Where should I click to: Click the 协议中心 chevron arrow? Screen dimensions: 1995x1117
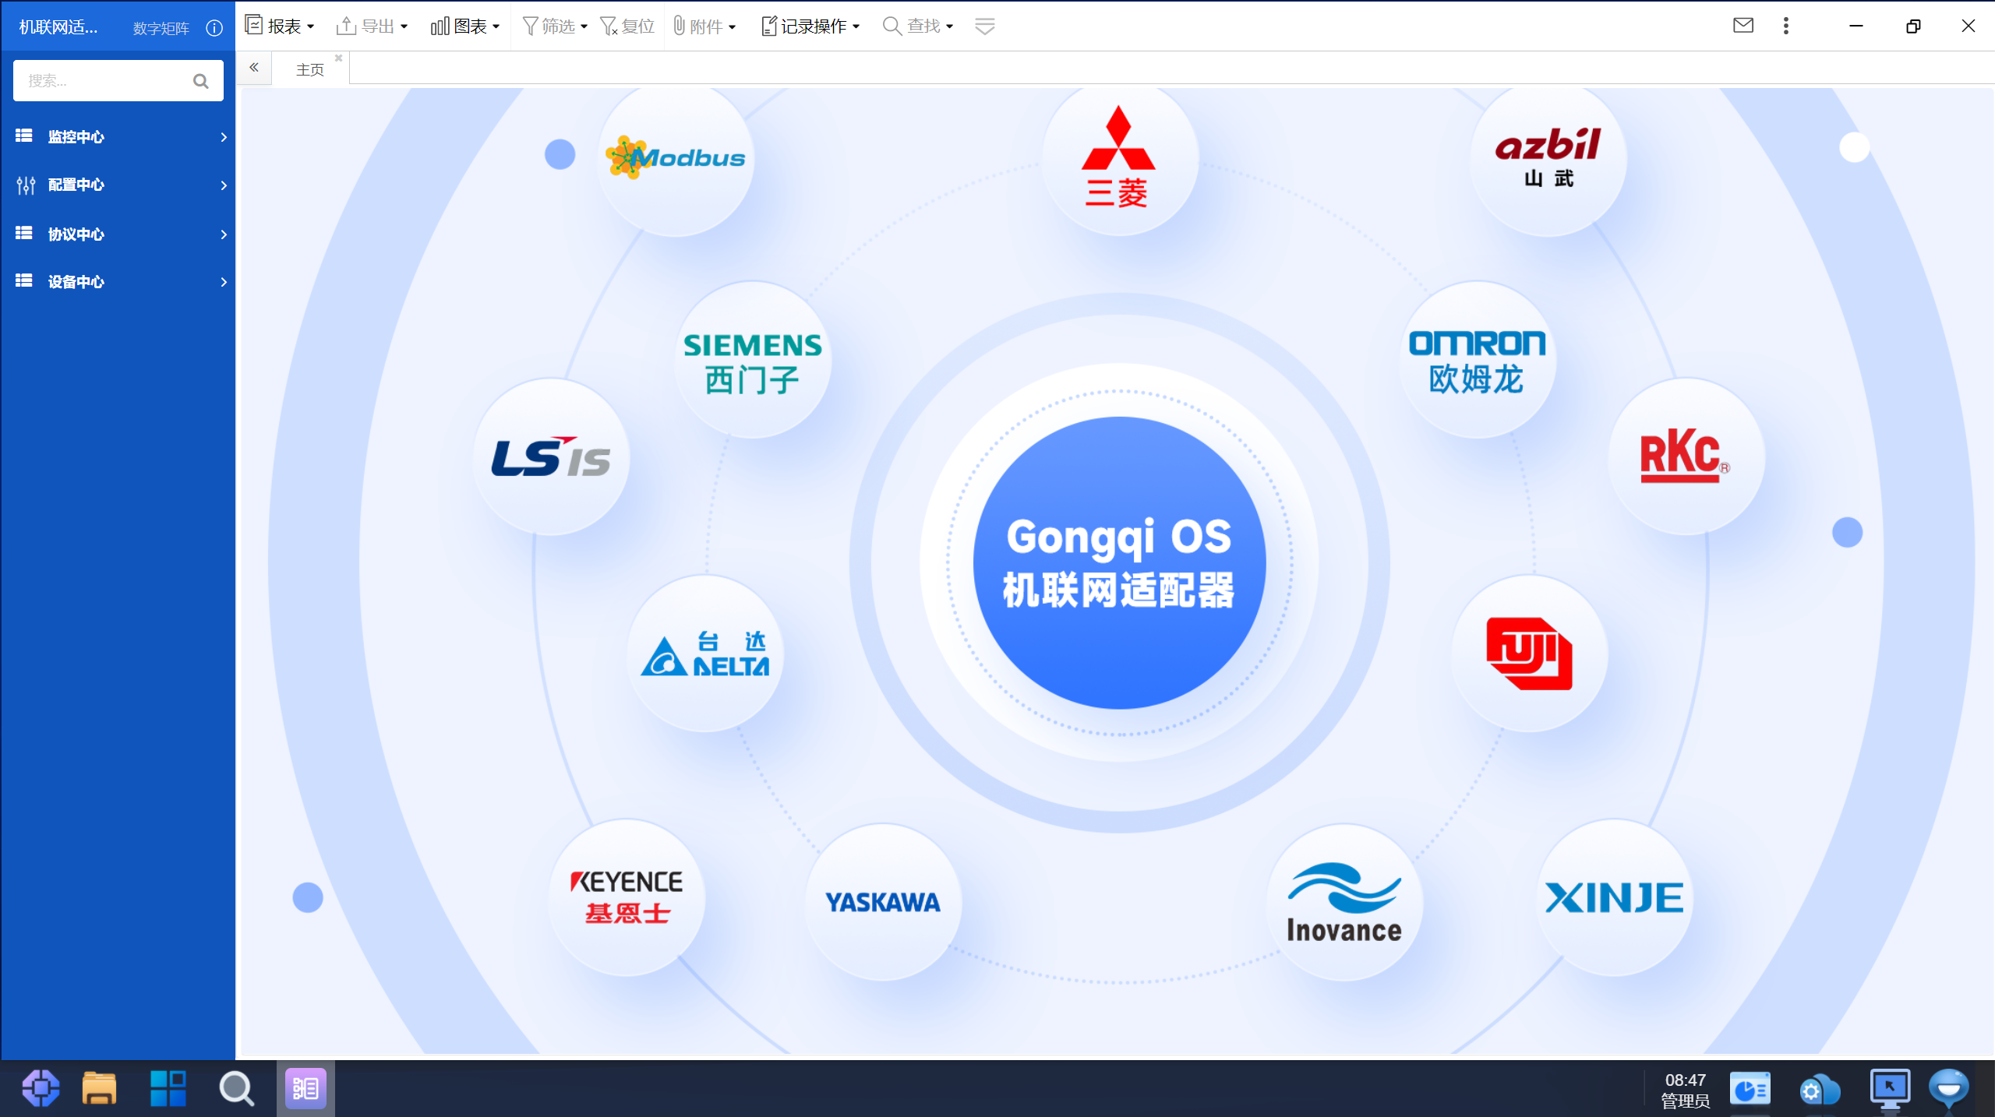pyautogui.click(x=224, y=234)
